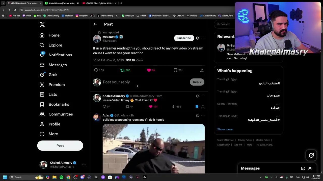Open the Twitch bookmark

pos(27,16)
